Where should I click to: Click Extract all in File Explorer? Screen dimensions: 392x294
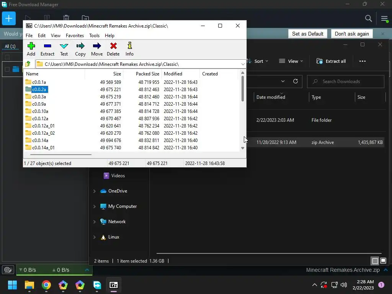point(331,61)
